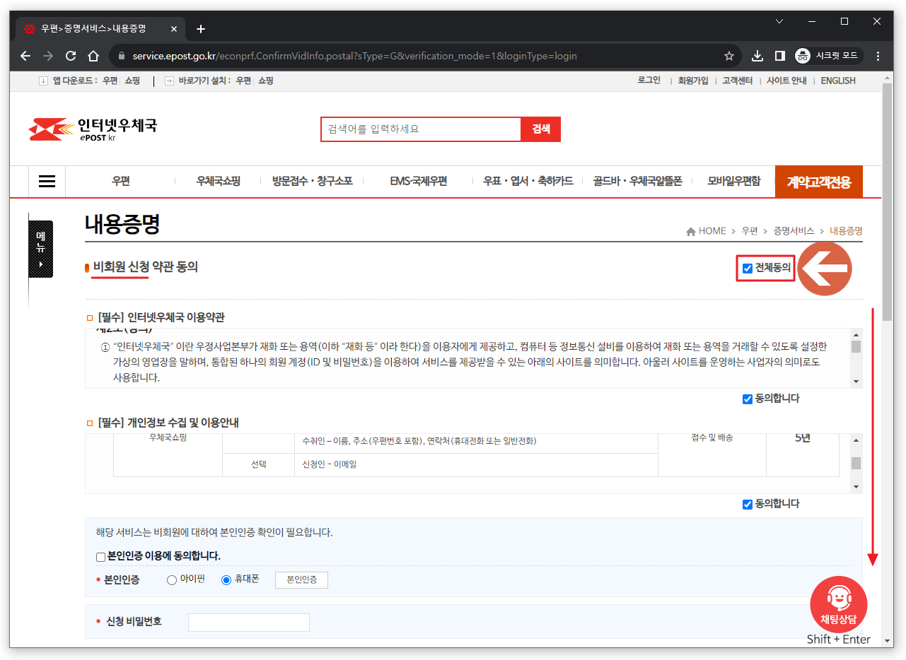This screenshot has height=660, width=906.
Task: Click the 이용약관 box scrollbar thumb
Action: (x=856, y=346)
